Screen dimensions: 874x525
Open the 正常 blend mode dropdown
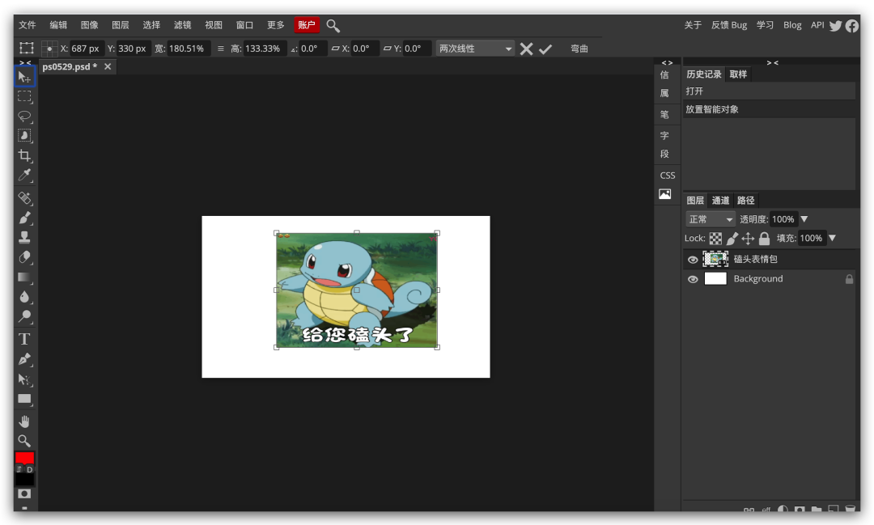click(x=711, y=219)
